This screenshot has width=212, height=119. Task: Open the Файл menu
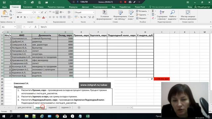coord(5,7)
